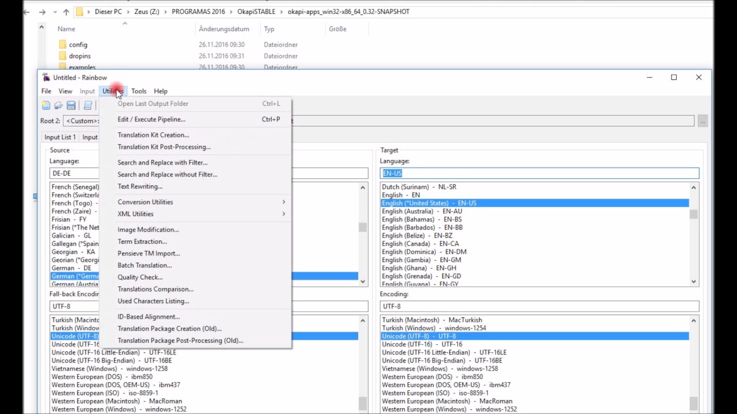
Task: Click the dropins folder name in Explorer
Action: 79,56
